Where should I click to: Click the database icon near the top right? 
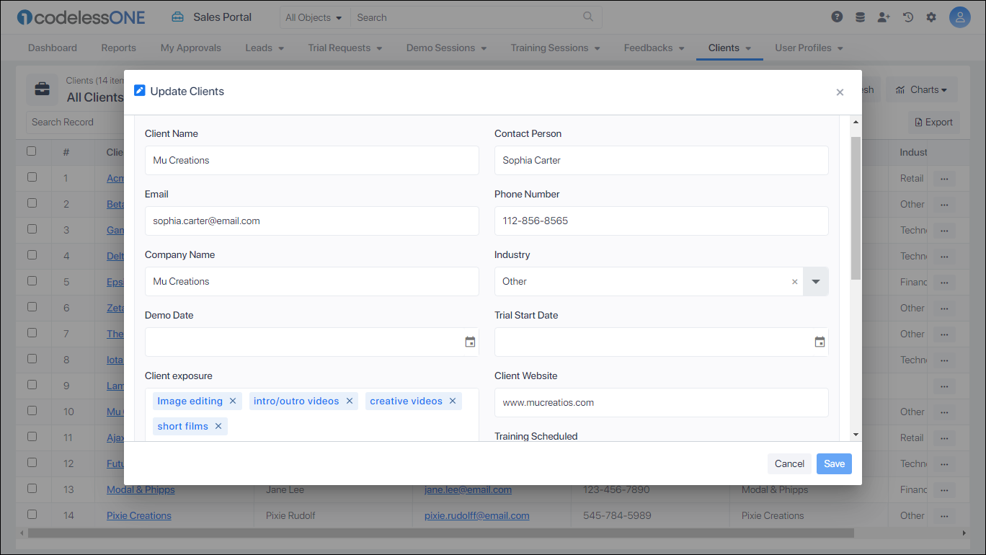click(860, 17)
